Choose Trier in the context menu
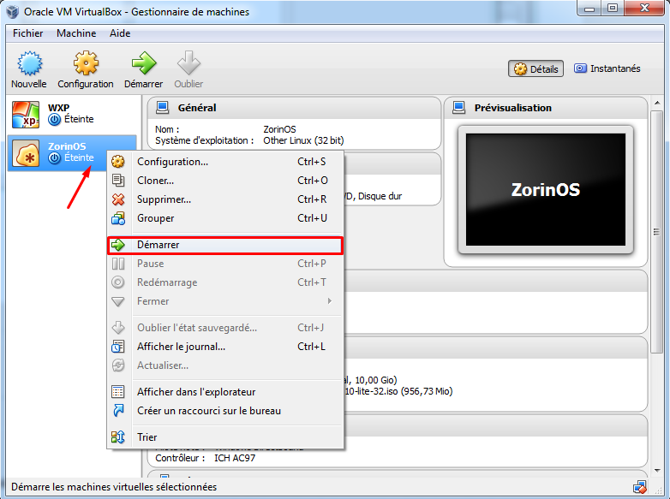Screen dimensions: 670x499 tap(225, 437)
